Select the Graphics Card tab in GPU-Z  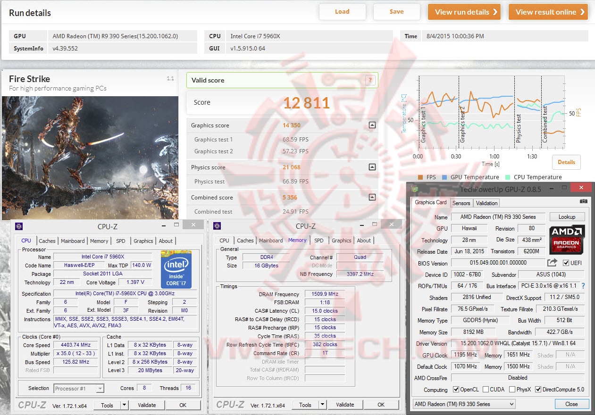click(430, 202)
